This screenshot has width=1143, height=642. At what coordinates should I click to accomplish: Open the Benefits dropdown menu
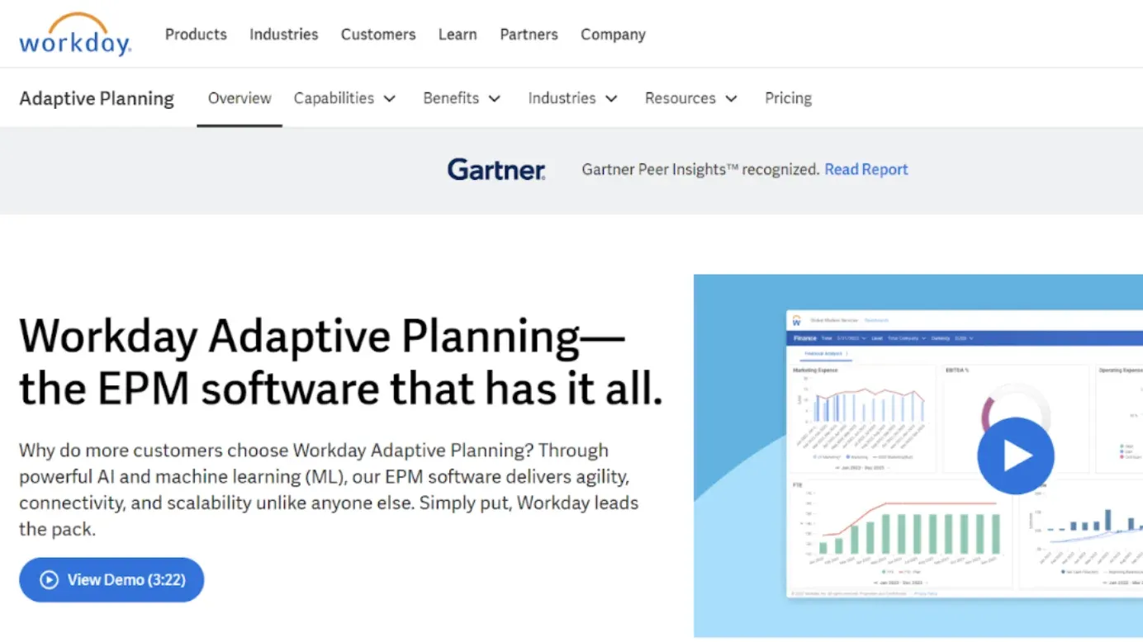point(461,97)
